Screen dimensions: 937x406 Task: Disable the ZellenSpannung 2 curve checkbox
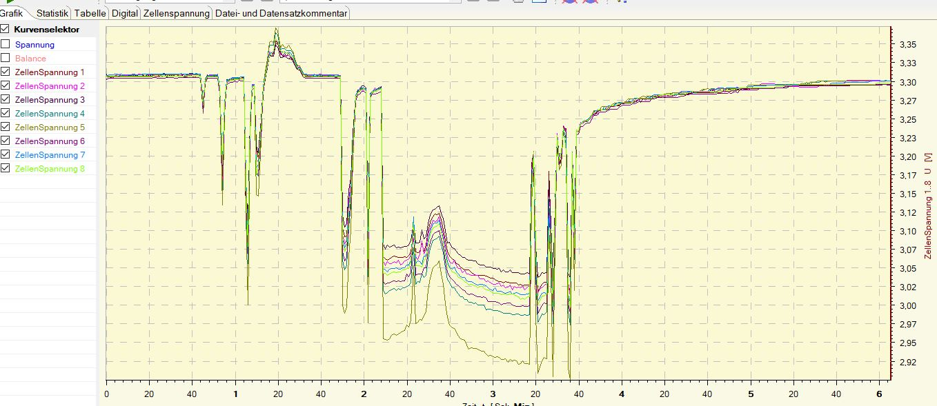click(5, 85)
